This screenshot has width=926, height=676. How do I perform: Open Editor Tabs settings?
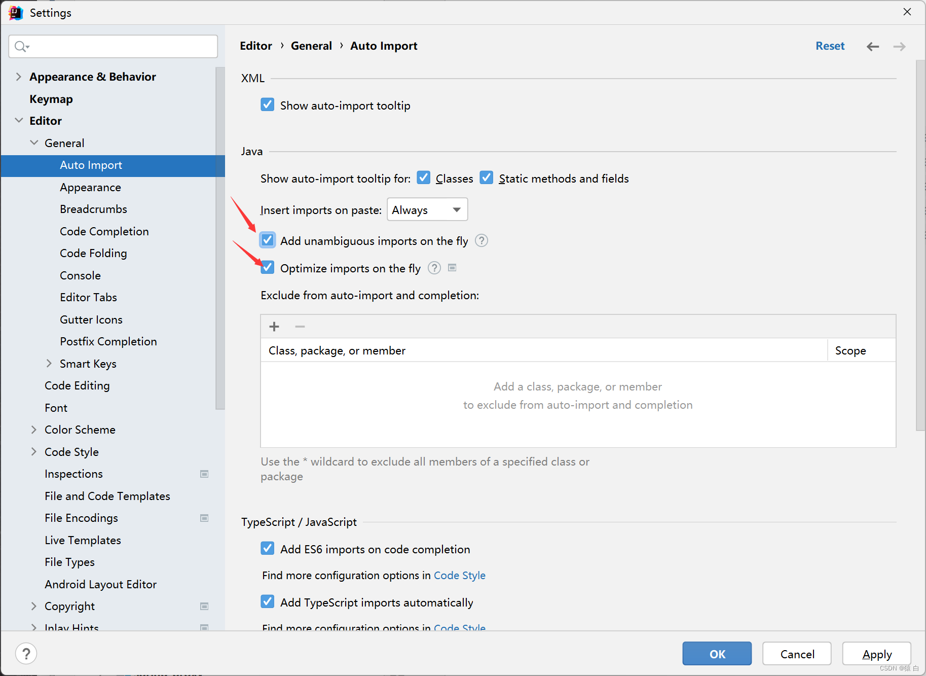[x=88, y=297]
